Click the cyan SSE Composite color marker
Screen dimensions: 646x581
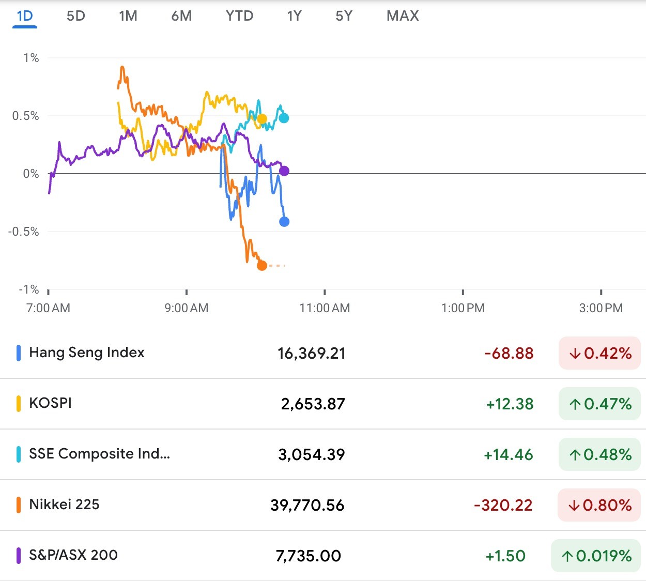point(19,454)
